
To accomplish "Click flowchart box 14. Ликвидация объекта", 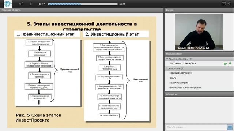I will click(109, 116).
